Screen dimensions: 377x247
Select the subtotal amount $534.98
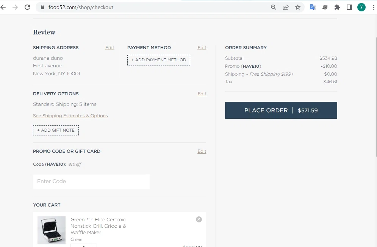click(328, 58)
